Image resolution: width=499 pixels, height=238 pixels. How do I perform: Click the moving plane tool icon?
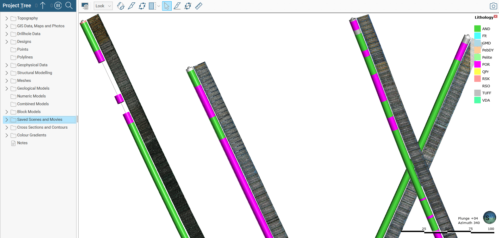point(142,6)
